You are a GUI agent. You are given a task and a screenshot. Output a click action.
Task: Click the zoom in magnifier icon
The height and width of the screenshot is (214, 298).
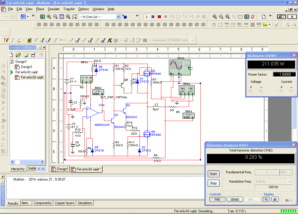[x=49, y=17]
